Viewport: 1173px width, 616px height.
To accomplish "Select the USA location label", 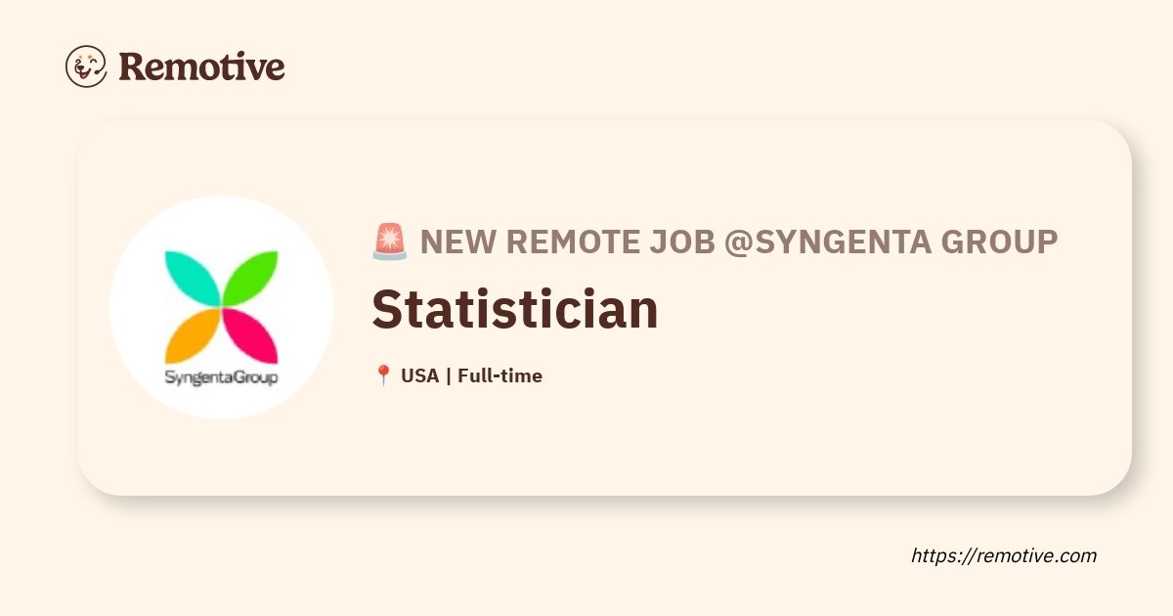I will point(419,375).
